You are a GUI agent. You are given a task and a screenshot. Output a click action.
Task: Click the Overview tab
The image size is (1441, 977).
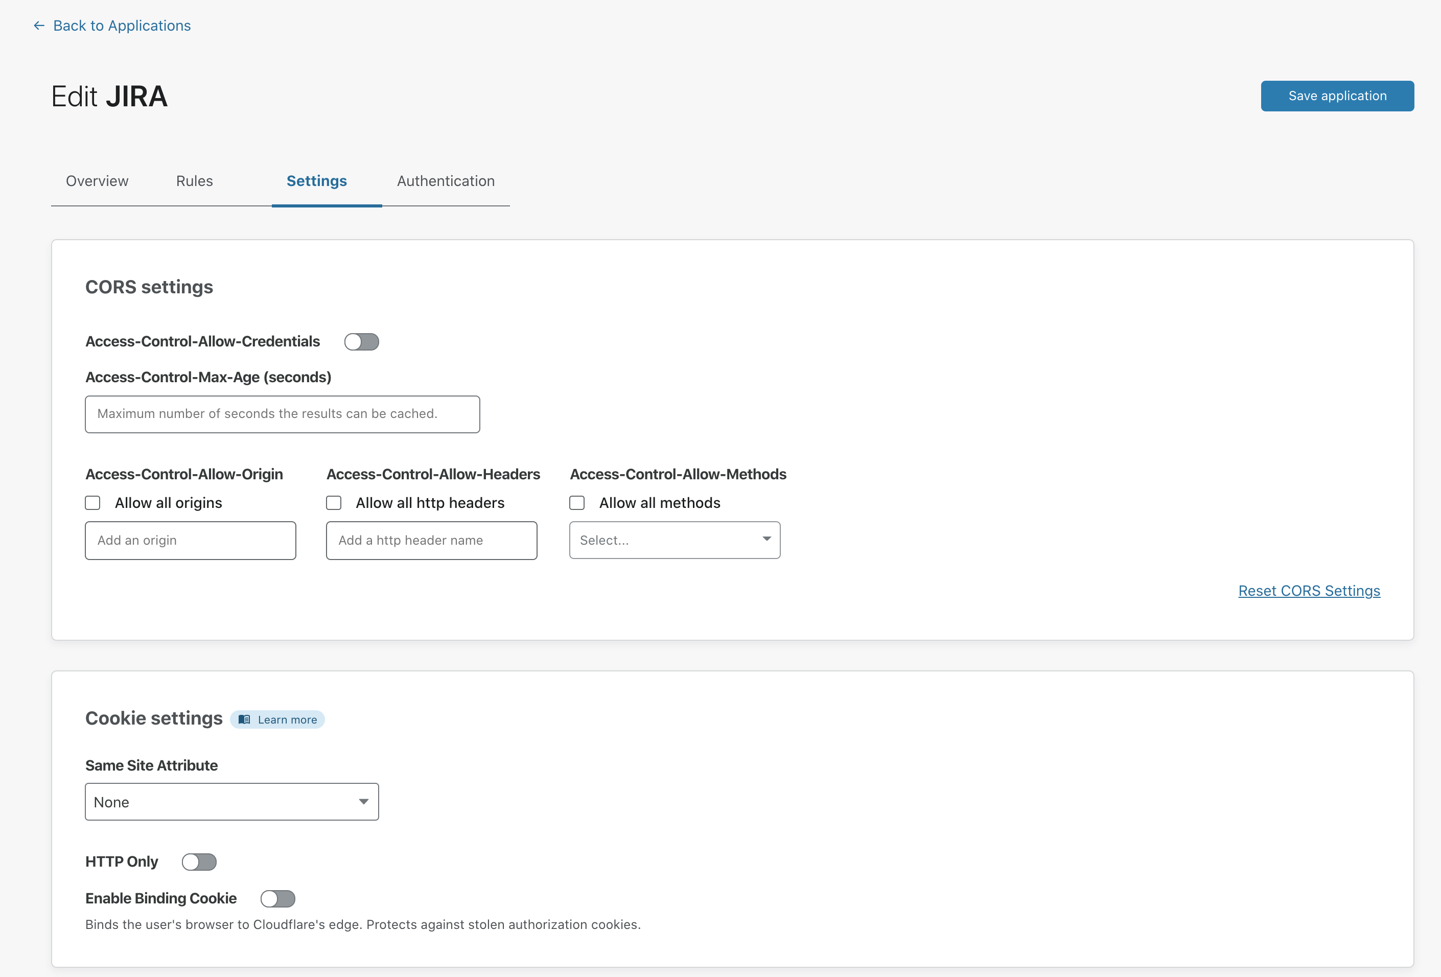97,181
